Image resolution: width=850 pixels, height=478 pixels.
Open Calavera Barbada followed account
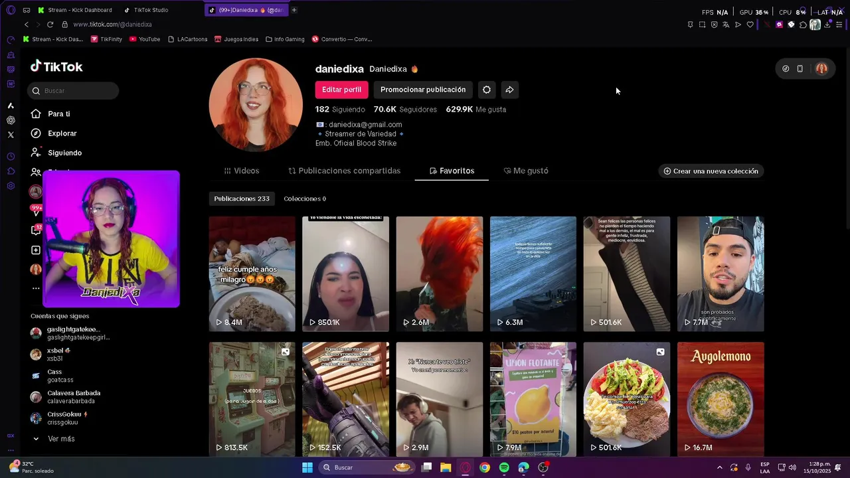pyautogui.click(x=66, y=397)
